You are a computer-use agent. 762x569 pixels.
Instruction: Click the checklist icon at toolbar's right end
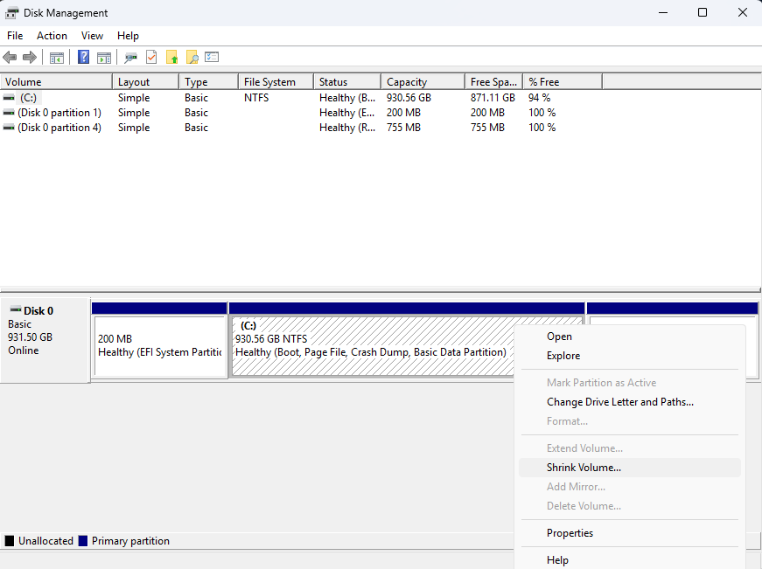(212, 57)
